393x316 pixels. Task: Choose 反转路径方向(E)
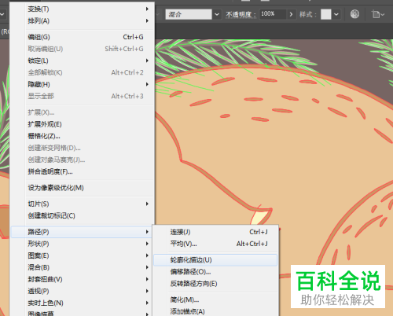click(215, 284)
